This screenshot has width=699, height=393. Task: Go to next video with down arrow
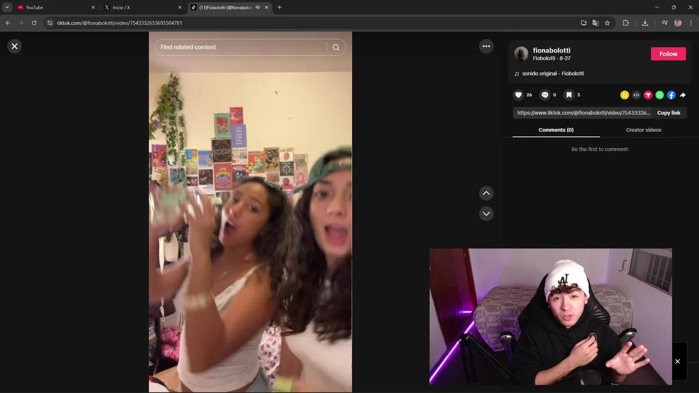point(486,213)
